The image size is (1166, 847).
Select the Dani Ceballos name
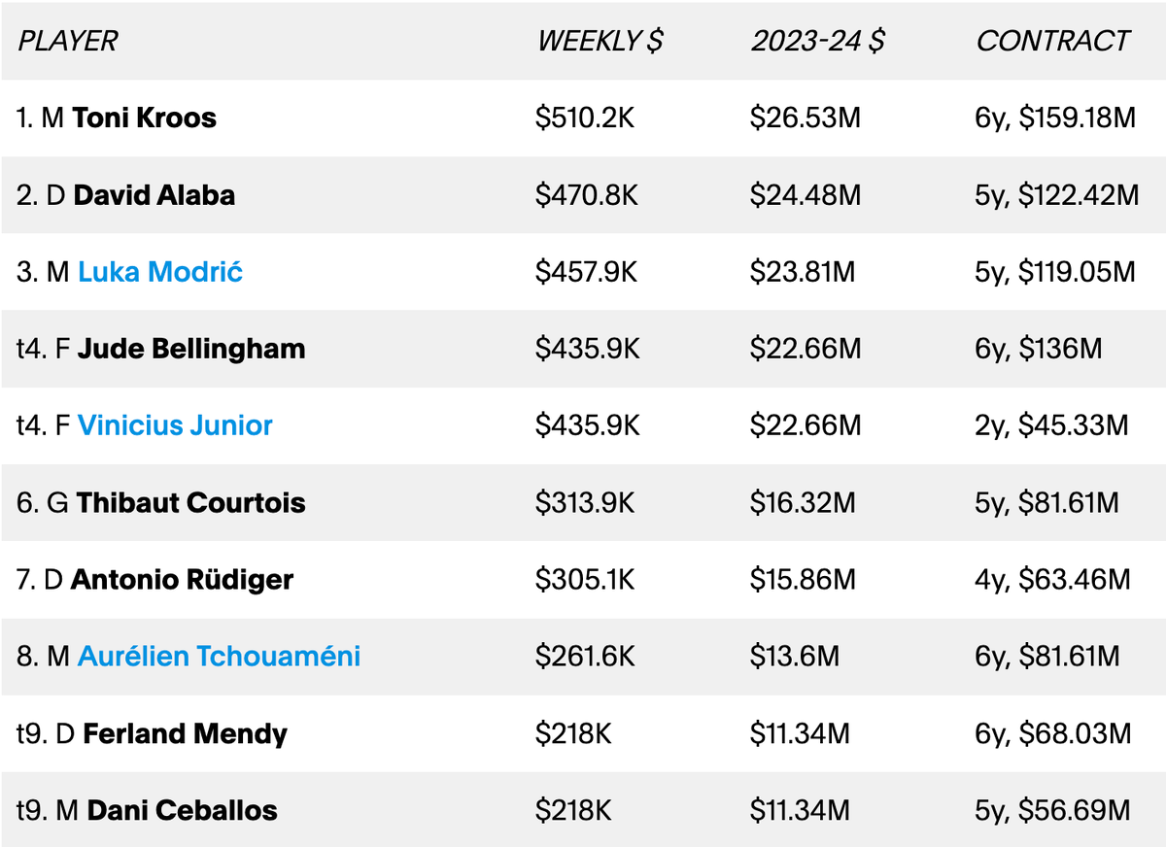coord(183,810)
